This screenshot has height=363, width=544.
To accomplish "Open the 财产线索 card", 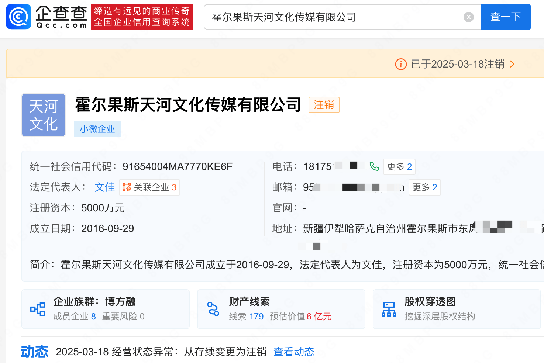I will (281, 309).
